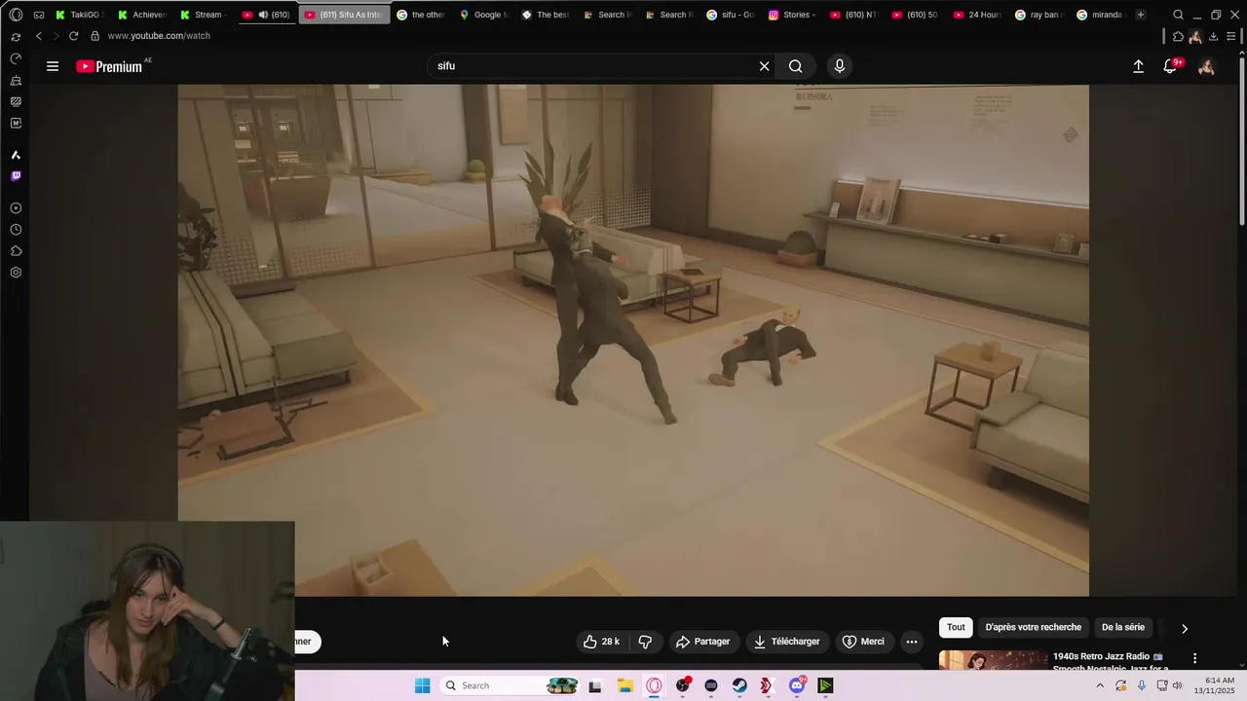
Task: Search tabs with top-right magnifier
Action: pyautogui.click(x=1178, y=15)
